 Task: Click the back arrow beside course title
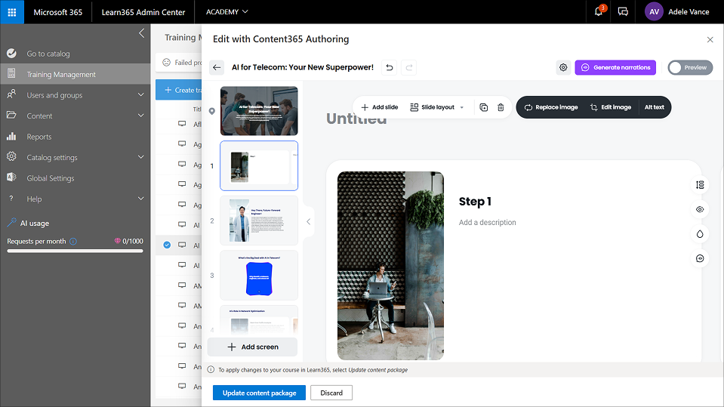[x=217, y=67]
